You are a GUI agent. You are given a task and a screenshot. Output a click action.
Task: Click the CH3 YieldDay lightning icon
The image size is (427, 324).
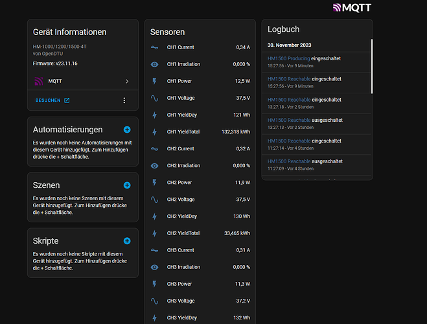[154, 318]
